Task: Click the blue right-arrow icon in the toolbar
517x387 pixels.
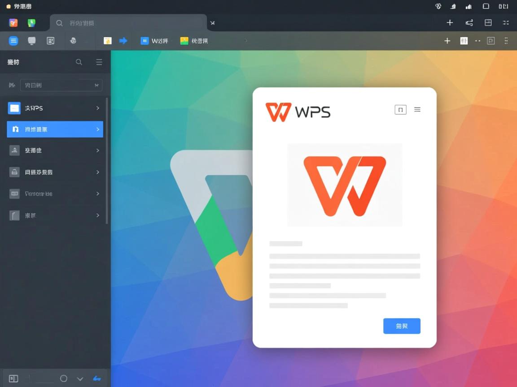Action: pyautogui.click(x=123, y=41)
